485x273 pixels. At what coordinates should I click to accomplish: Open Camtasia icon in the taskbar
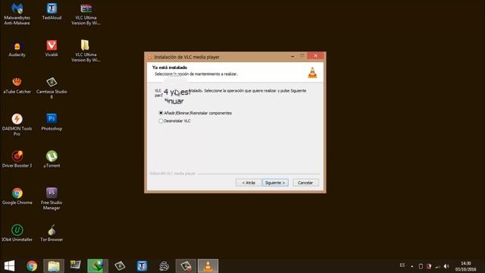tap(120, 266)
